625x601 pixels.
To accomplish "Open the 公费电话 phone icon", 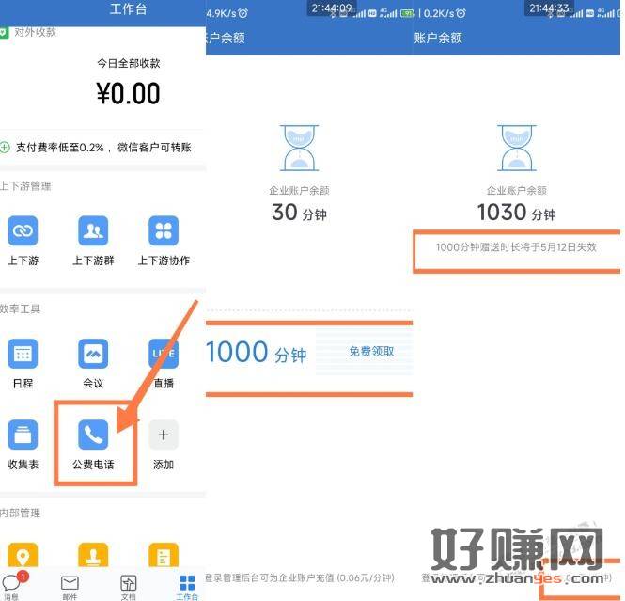I will point(93,435).
